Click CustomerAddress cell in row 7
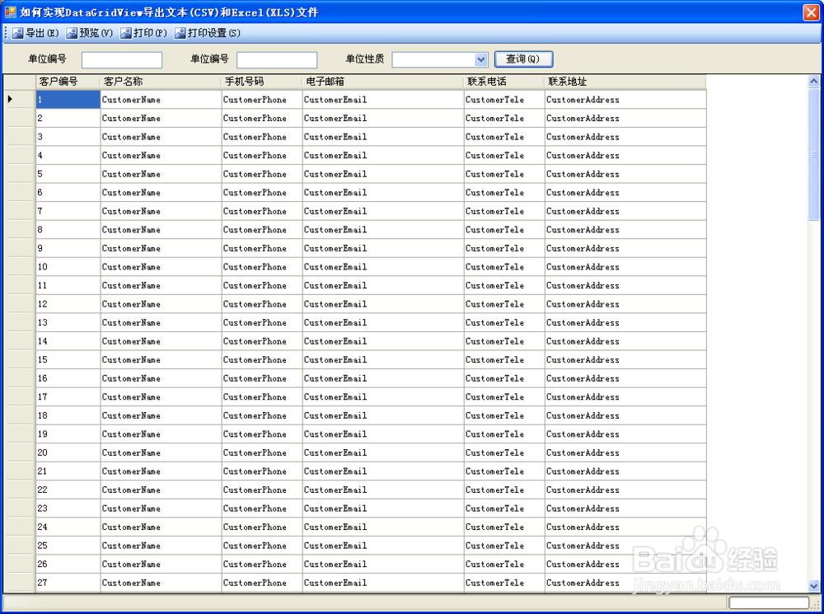This screenshot has width=824, height=614. click(x=625, y=211)
